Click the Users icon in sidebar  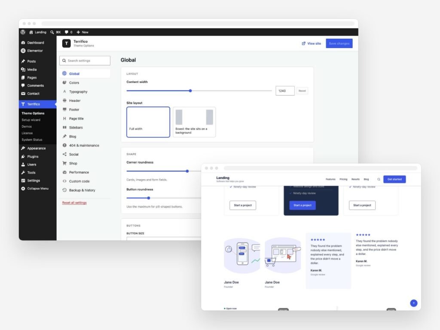pyautogui.click(x=23, y=165)
